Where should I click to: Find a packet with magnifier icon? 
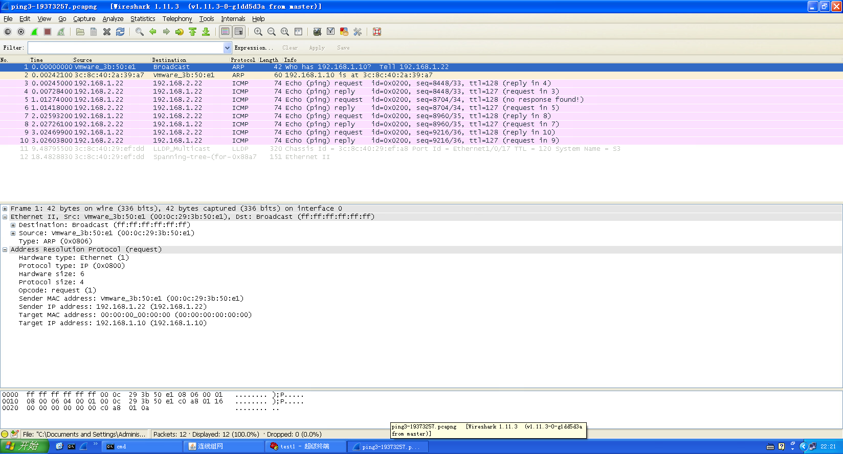tap(139, 32)
